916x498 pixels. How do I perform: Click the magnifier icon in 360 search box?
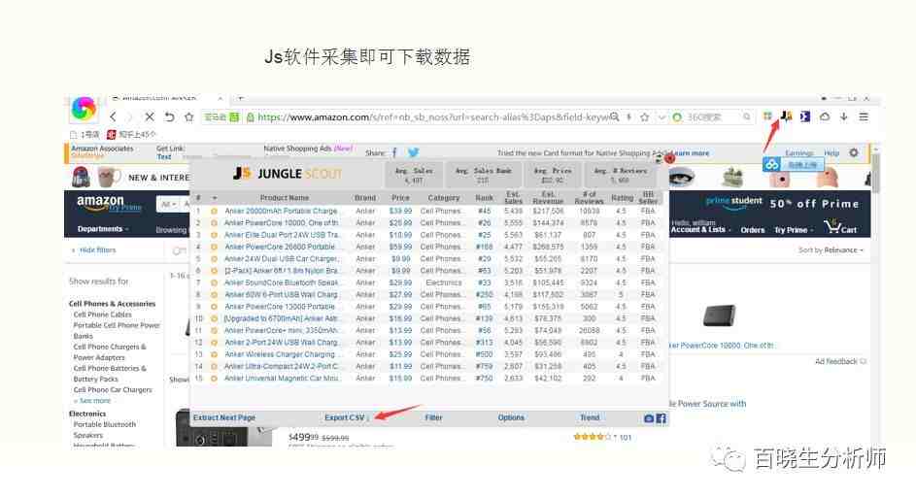coord(747,116)
